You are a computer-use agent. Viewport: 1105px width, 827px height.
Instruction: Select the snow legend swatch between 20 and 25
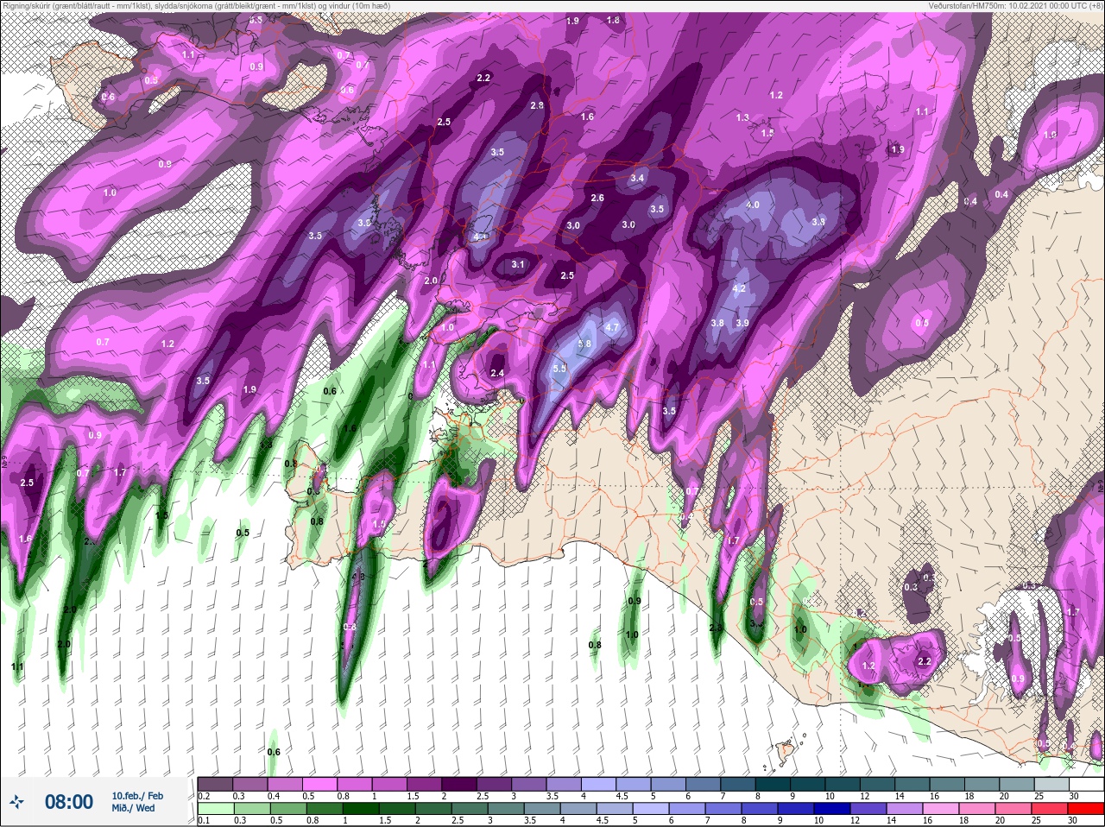pos(1015,784)
